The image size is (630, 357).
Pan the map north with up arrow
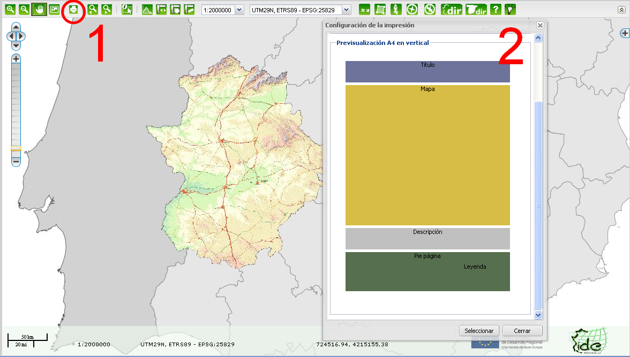point(16,27)
